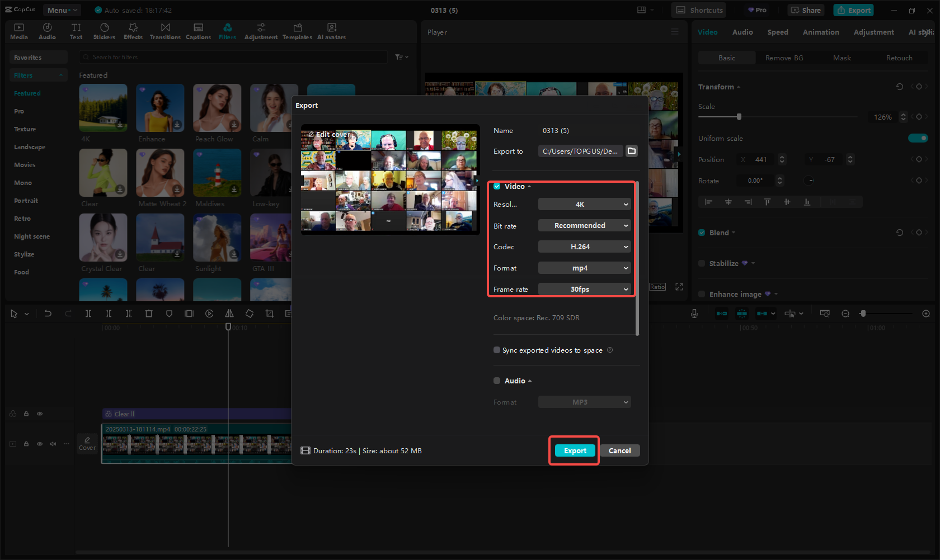The image size is (940, 560).
Task: Select the mirror tool above the timeline
Action: click(x=229, y=314)
